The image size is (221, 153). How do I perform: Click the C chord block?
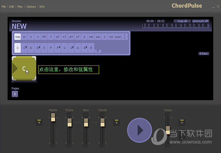pos(24,68)
